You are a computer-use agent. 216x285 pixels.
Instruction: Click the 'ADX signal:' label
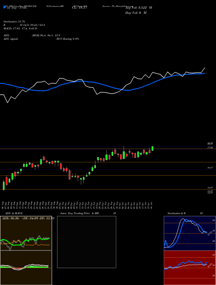coord(11,39)
